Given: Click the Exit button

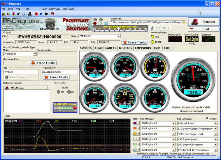Looking at the screenshot, I should [204, 29].
